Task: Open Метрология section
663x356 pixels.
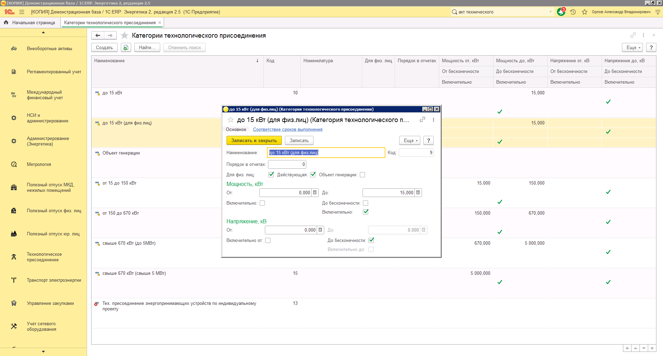Action: (x=44, y=165)
